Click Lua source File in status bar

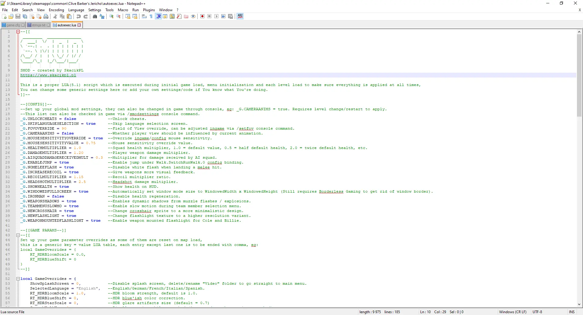click(x=12, y=312)
